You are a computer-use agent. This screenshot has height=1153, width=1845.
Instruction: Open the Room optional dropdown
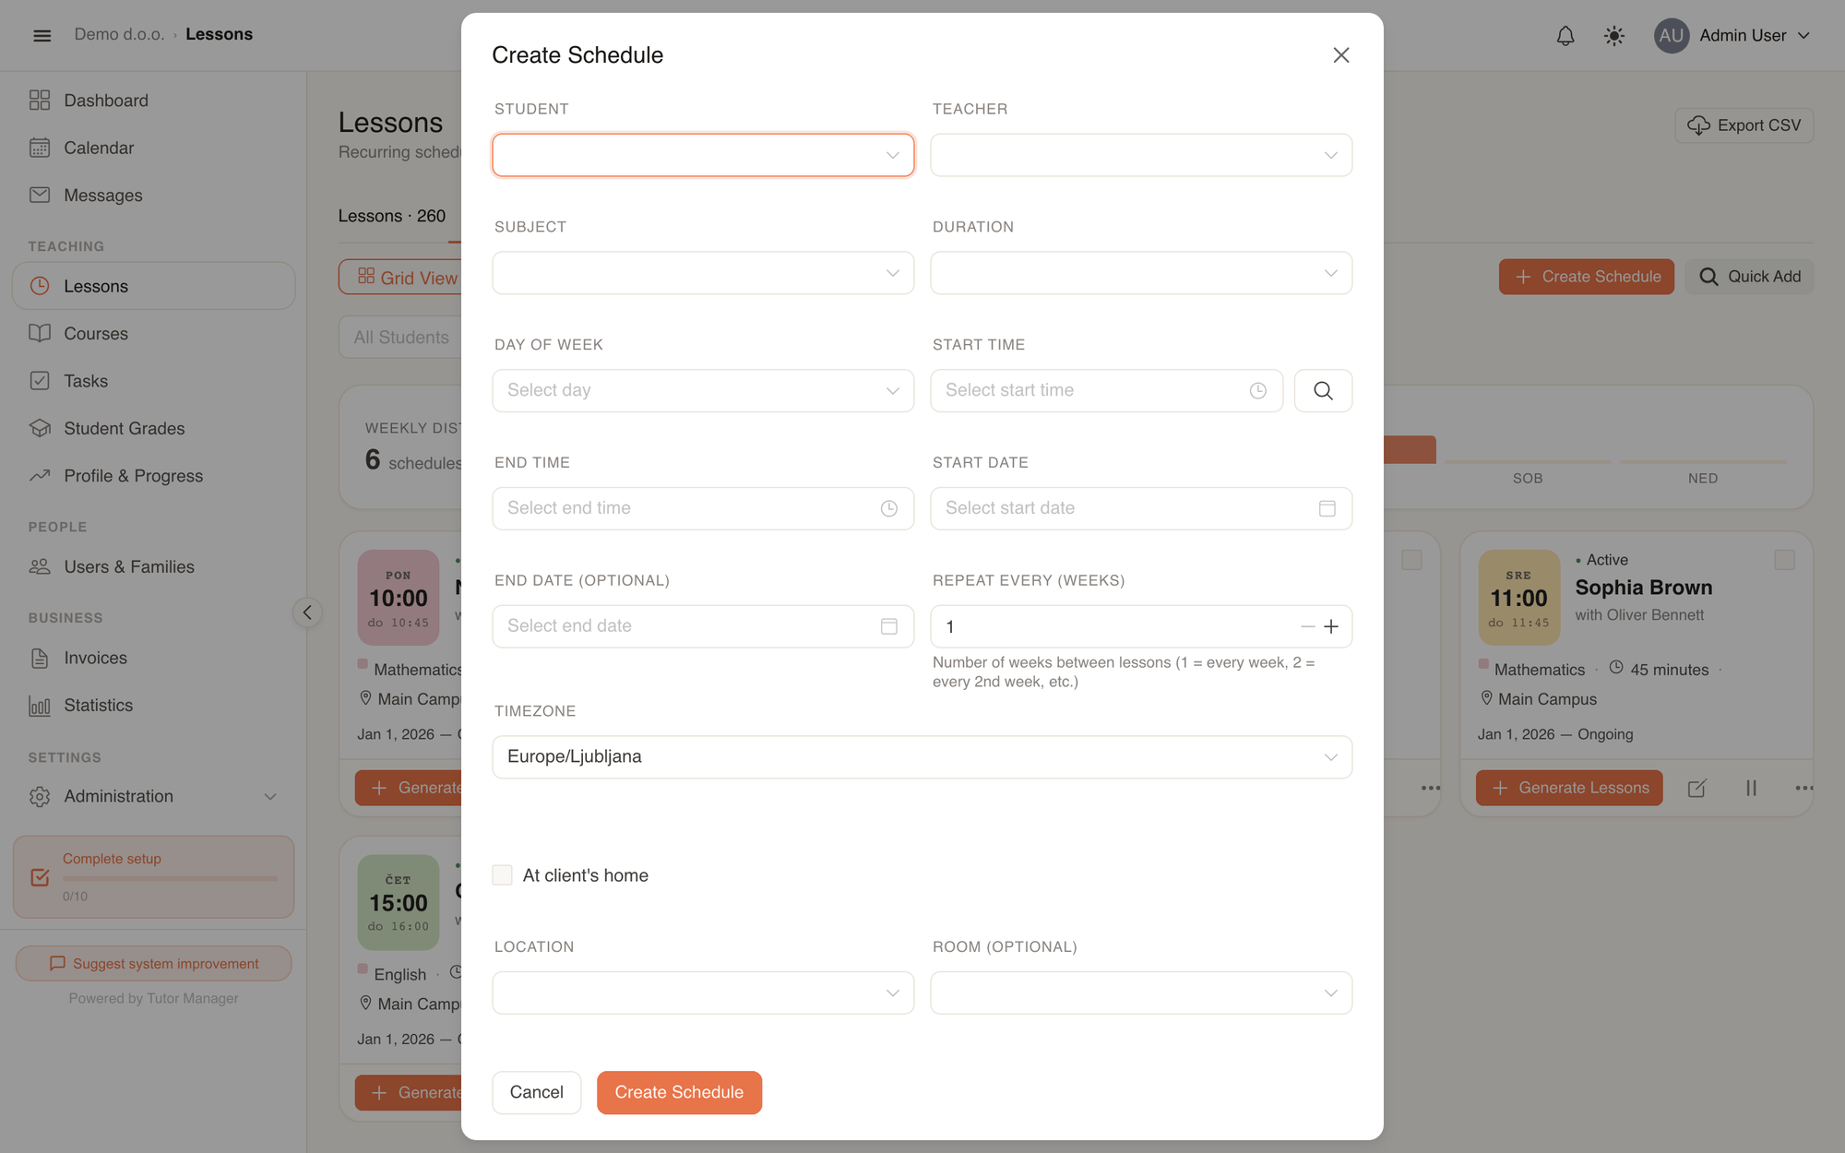point(1141,993)
